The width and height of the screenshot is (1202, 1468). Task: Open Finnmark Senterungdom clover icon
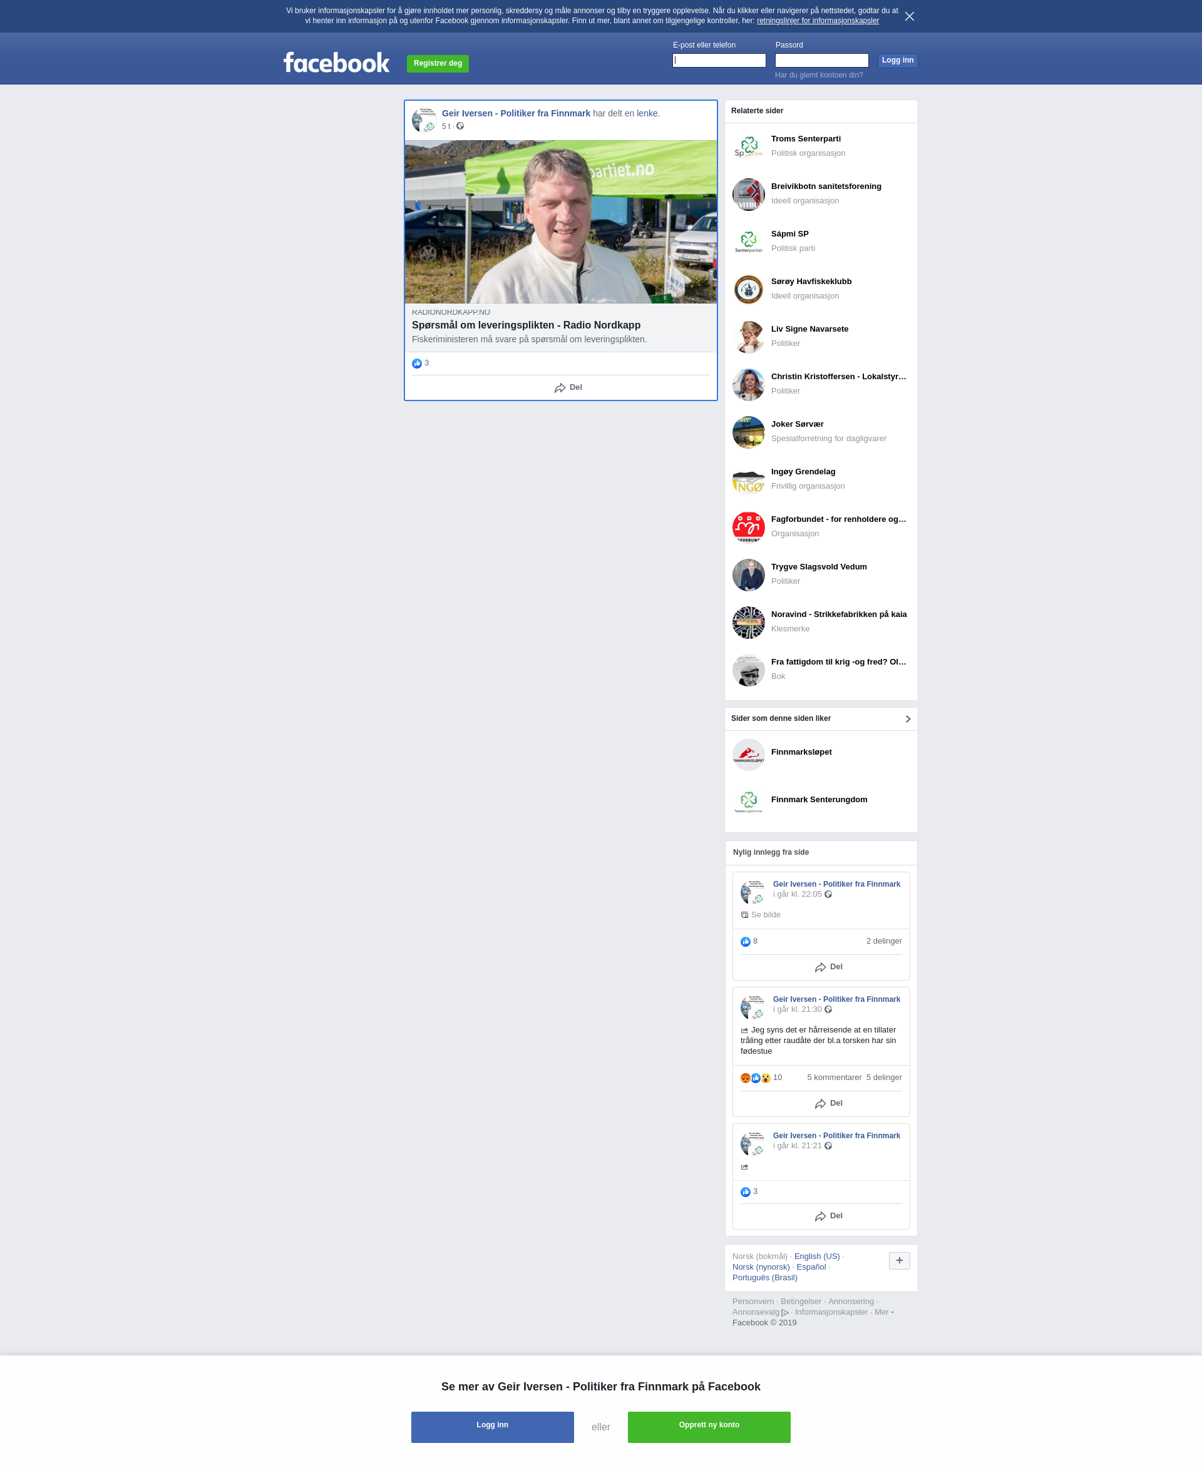coord(749,802)
